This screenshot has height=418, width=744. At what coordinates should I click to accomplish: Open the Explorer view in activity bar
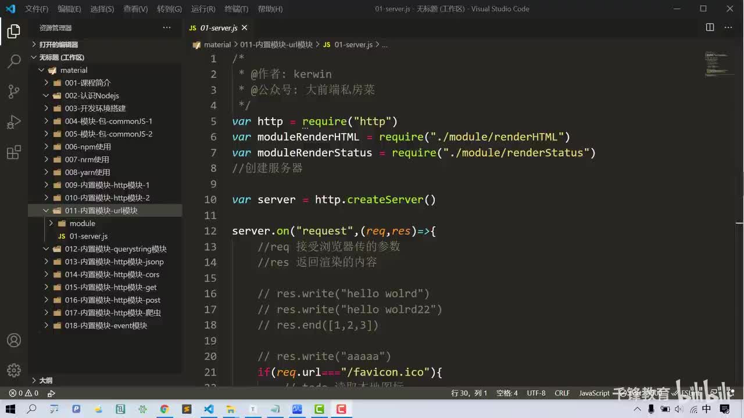14,31
